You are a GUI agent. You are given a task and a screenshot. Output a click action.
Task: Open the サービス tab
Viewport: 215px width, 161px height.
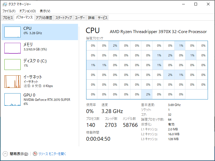click(103, 18)
